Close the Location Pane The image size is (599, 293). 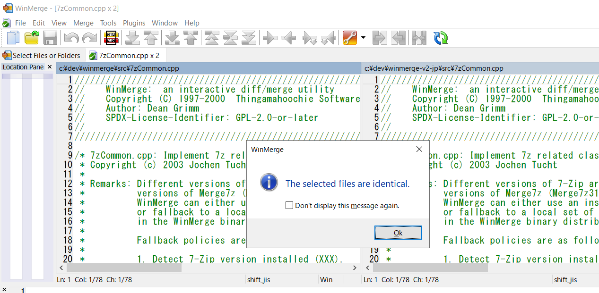[x=50, y=67]
